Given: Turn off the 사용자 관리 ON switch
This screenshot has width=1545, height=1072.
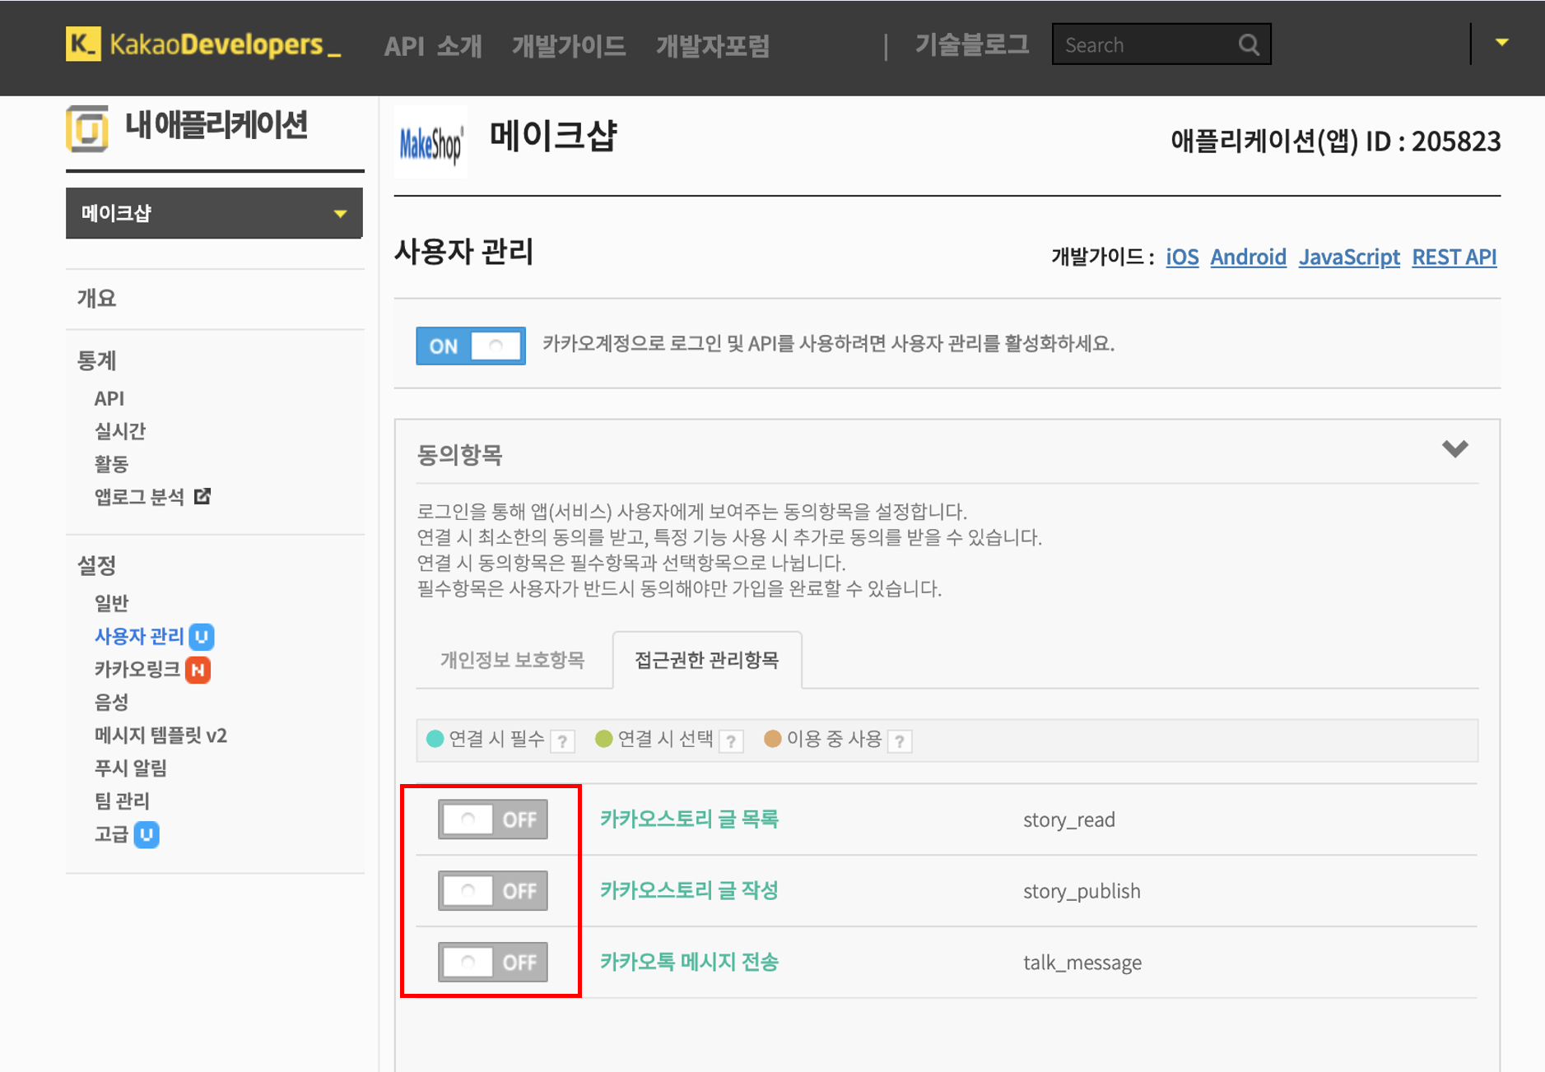Looking at the screenshot, I should click(471, 346).
